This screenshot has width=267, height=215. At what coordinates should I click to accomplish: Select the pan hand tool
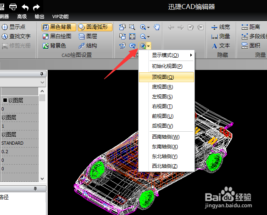pos(157,27)
